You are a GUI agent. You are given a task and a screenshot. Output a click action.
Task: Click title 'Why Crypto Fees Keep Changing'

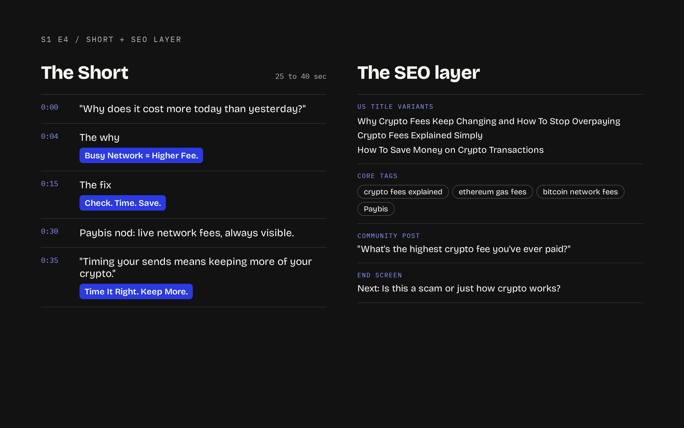click(x=489, y=121)
